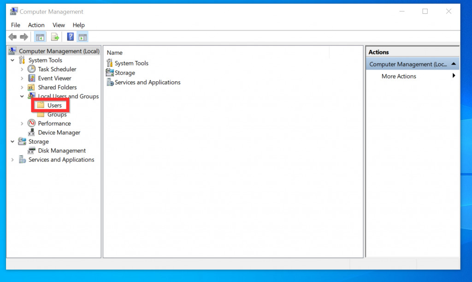This screenshot has height=282, width=472.
Task: Select the Event Viewer icon
Action: tap(31, 78)
